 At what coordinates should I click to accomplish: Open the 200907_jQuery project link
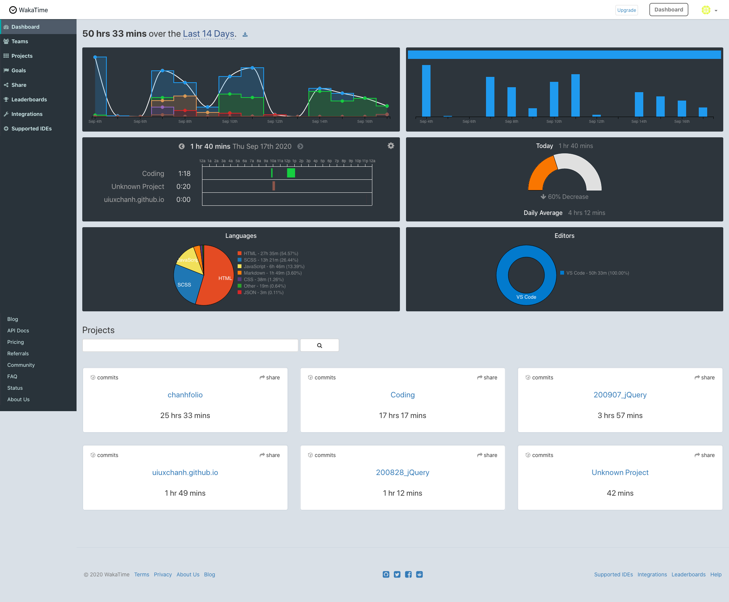pyautogui.click(x=620, y=395)
